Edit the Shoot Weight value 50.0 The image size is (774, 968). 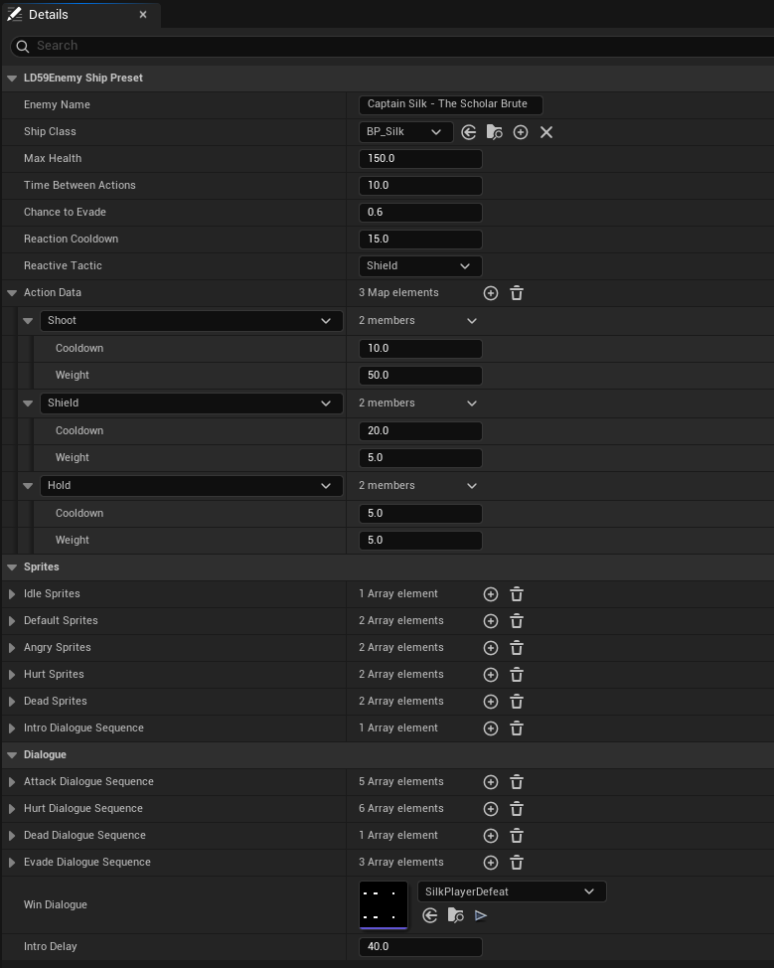[x=420, y=376]
